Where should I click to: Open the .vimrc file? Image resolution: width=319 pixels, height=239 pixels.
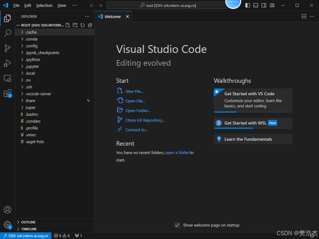(x=55, y=135)
